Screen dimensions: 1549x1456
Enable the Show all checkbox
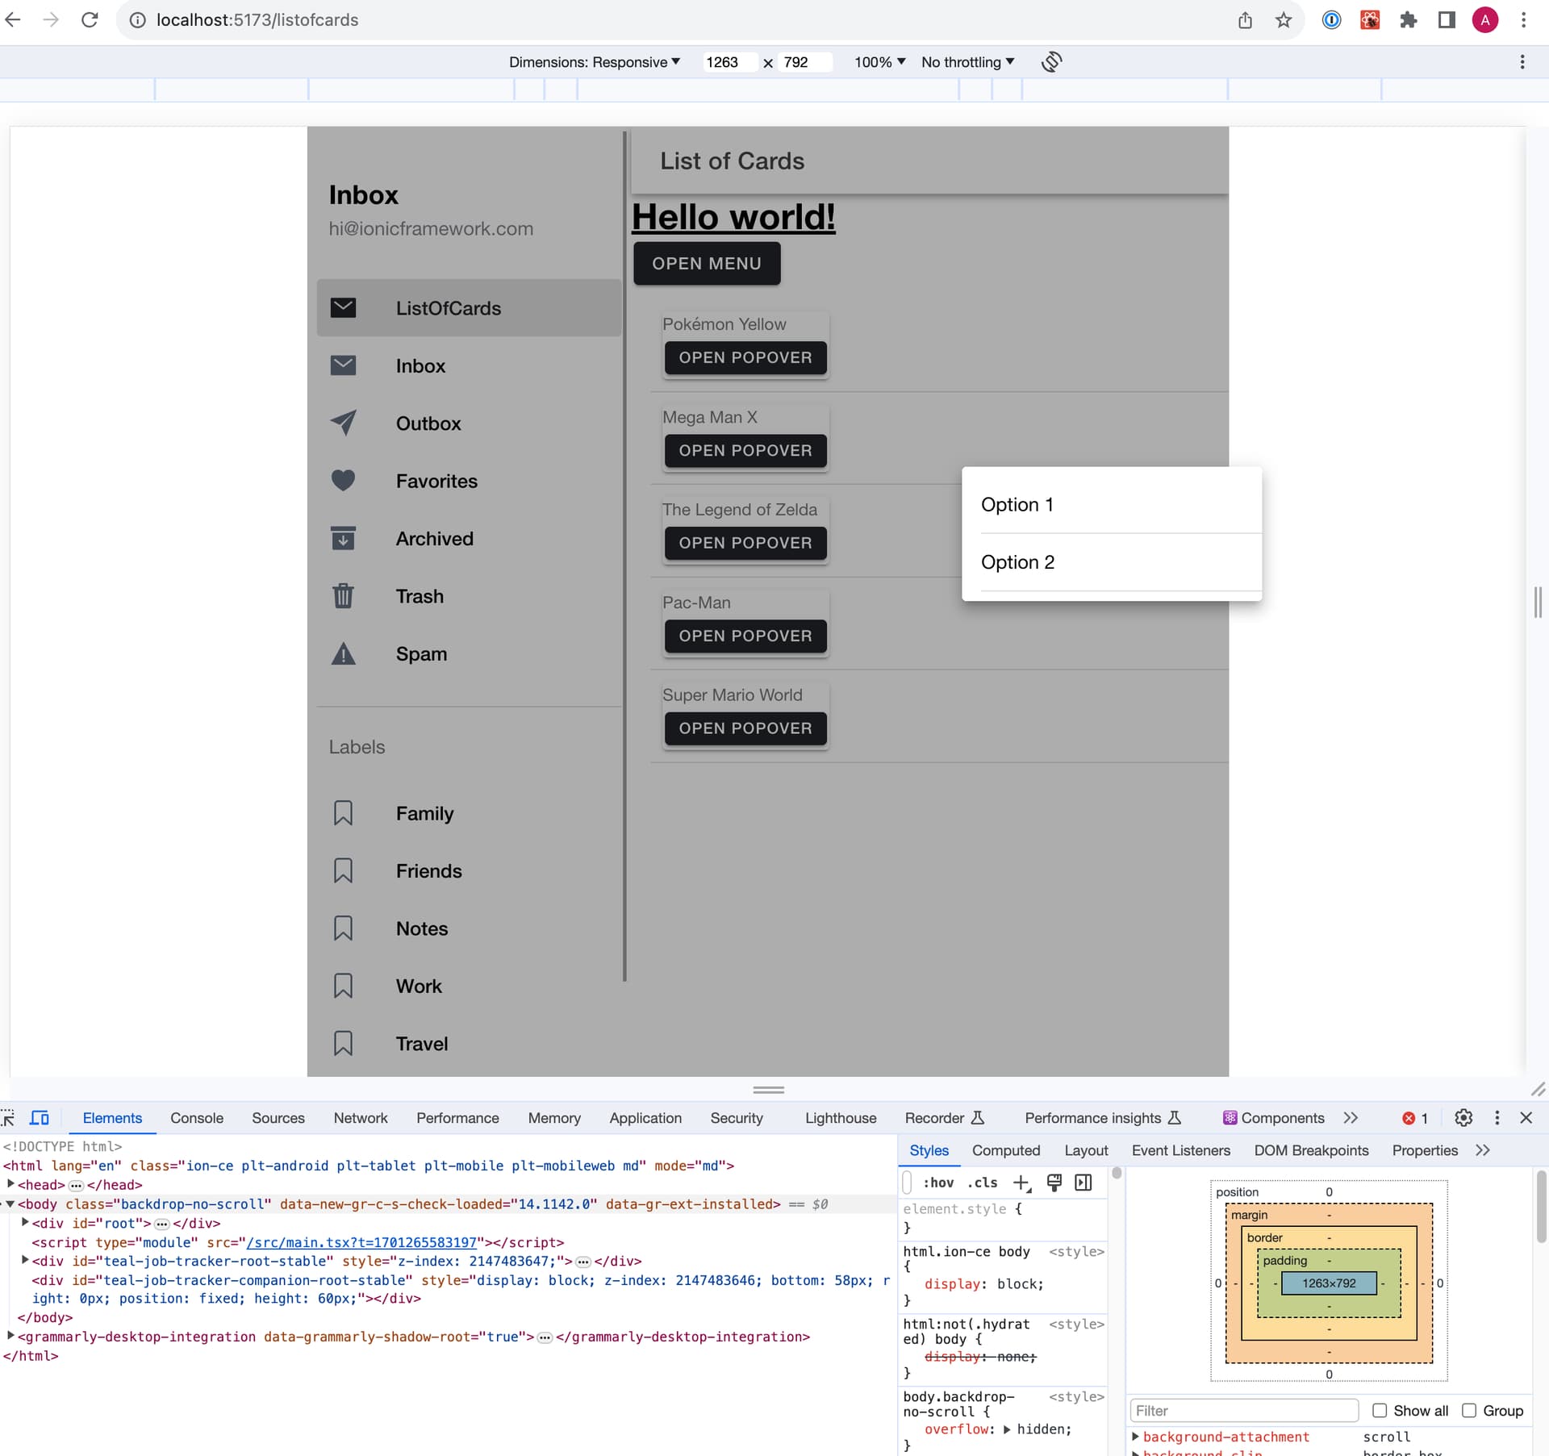click(1380, 1411)
